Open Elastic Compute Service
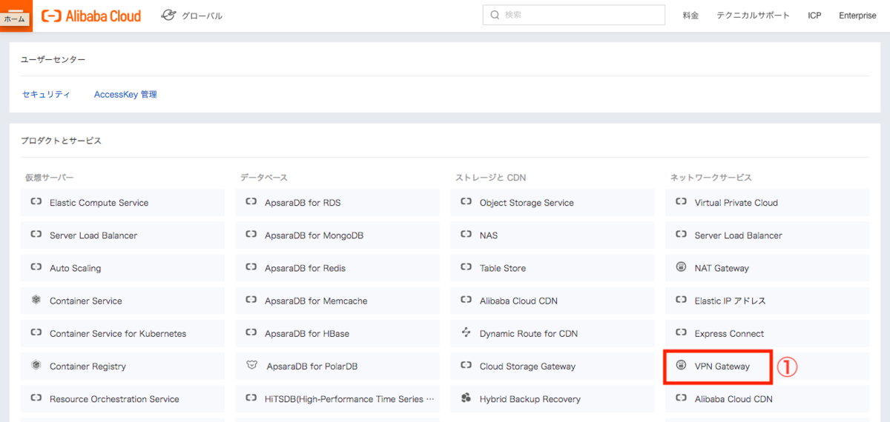Screen dimensions: 890x422 (122, 203)
